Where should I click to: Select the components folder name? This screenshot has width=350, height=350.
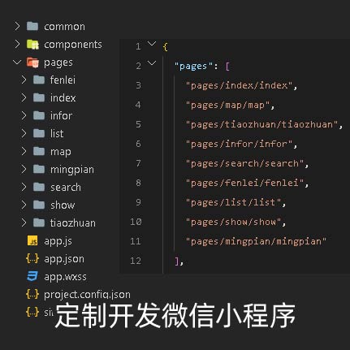tap(73, 45)
